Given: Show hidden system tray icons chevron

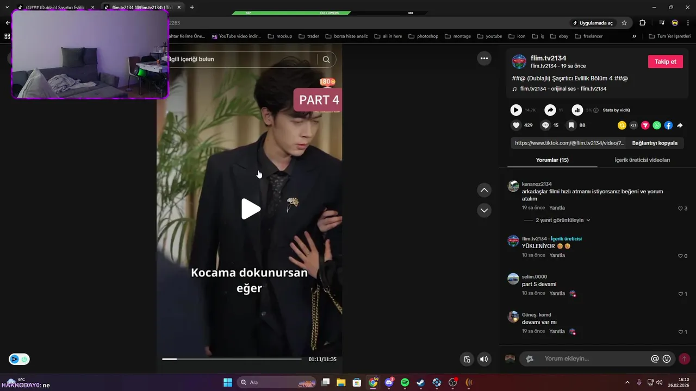Looking at the screenshot, I should tap(627, 382).
